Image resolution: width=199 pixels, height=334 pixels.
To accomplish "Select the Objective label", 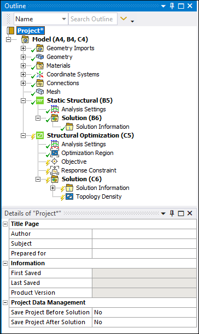I will click(74, 162).
